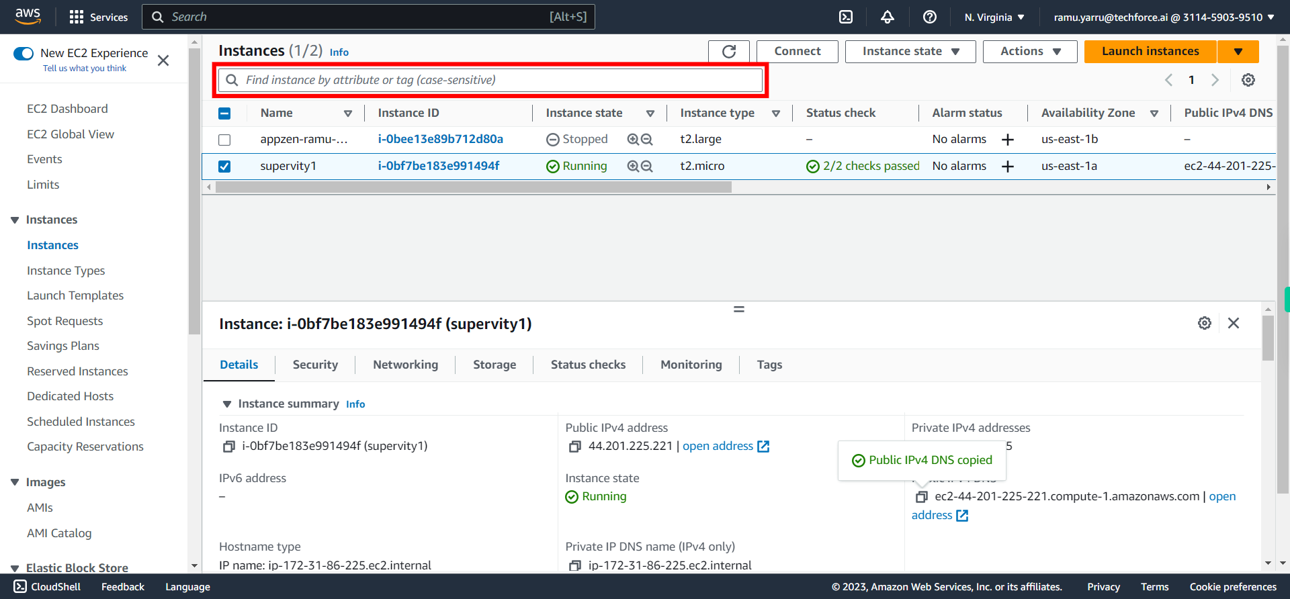Open details panel settings gear
This screenshot has width=1290, height=599.
pos(1205,323)
